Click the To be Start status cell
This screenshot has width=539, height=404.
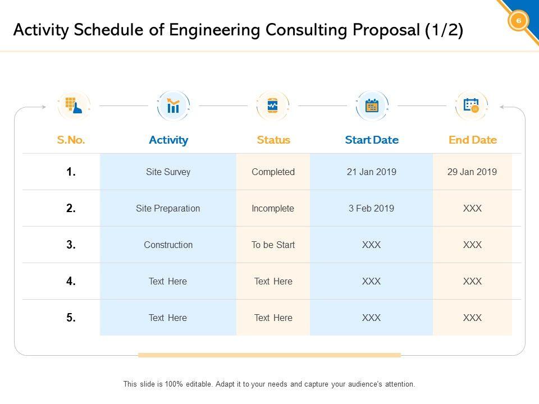point(273,245)
